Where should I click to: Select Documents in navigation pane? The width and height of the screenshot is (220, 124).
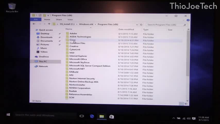pyautogui.click(x=47, y=41)
